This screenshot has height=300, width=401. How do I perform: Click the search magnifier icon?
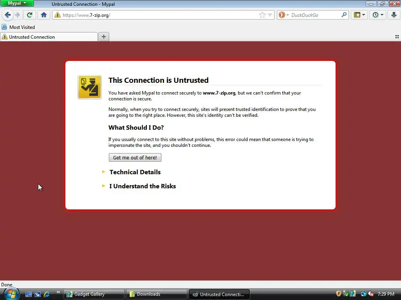(344, 15)
